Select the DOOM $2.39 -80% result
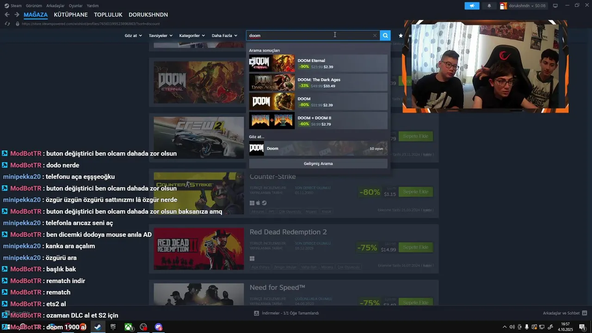 318,102
